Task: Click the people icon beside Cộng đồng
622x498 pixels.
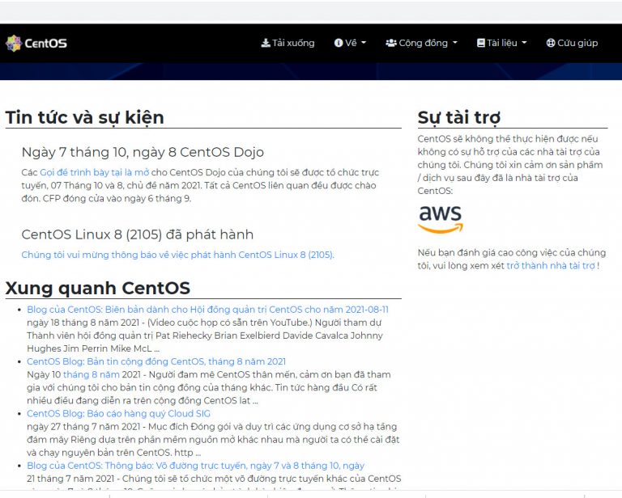Action: coord(391,43)
